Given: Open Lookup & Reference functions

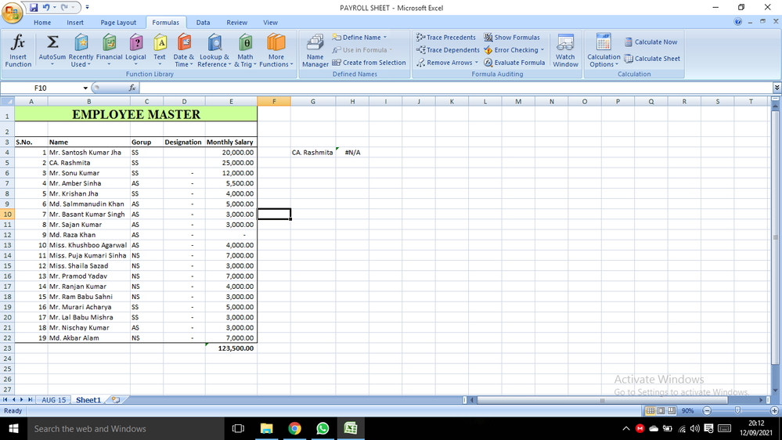Looking at the screenshot, I should point(214,50).
